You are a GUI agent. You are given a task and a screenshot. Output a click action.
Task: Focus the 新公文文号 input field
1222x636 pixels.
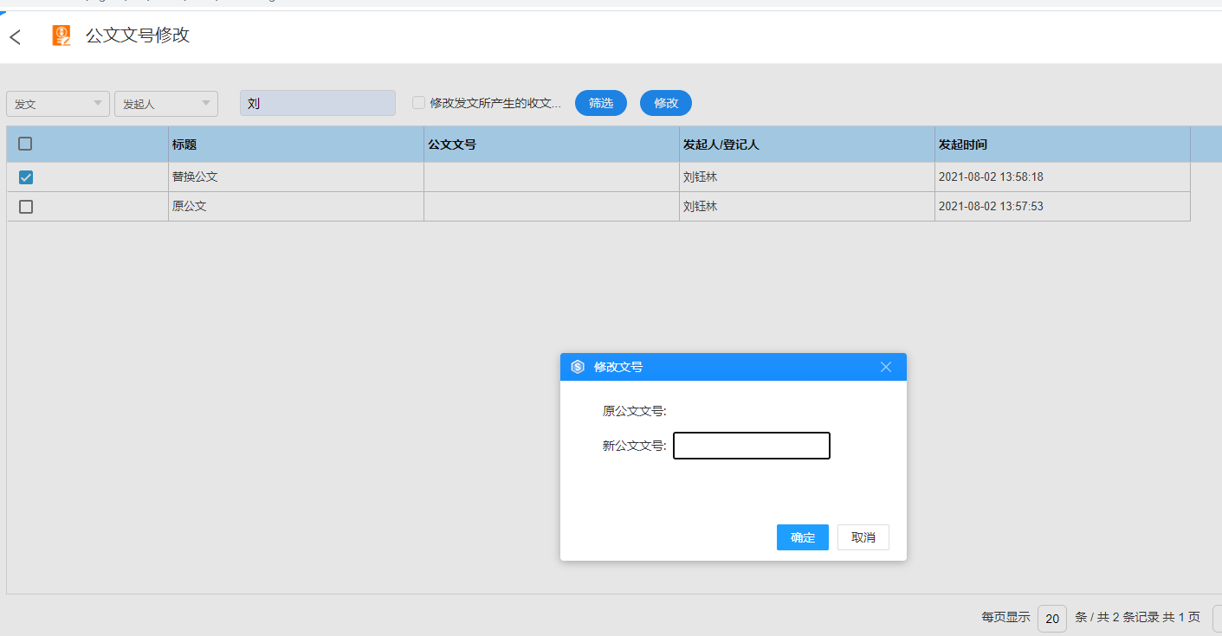click(x=751, y=446)
